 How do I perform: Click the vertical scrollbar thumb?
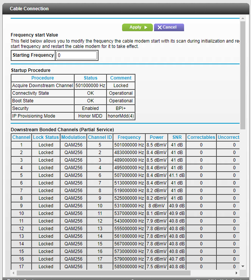(243, 76)
